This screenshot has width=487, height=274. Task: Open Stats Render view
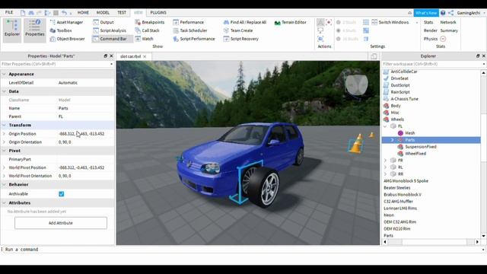(x=430, y=30)
